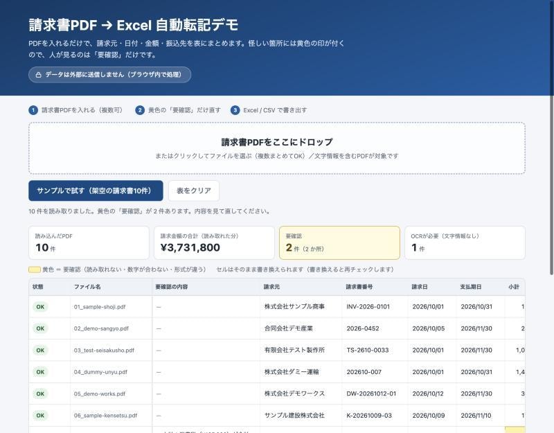The width and height of the screenshot is (554, 433).
Task: Click the page title 請求書PDF → Excel 自動転記デモ
Action: click(134, 25)
